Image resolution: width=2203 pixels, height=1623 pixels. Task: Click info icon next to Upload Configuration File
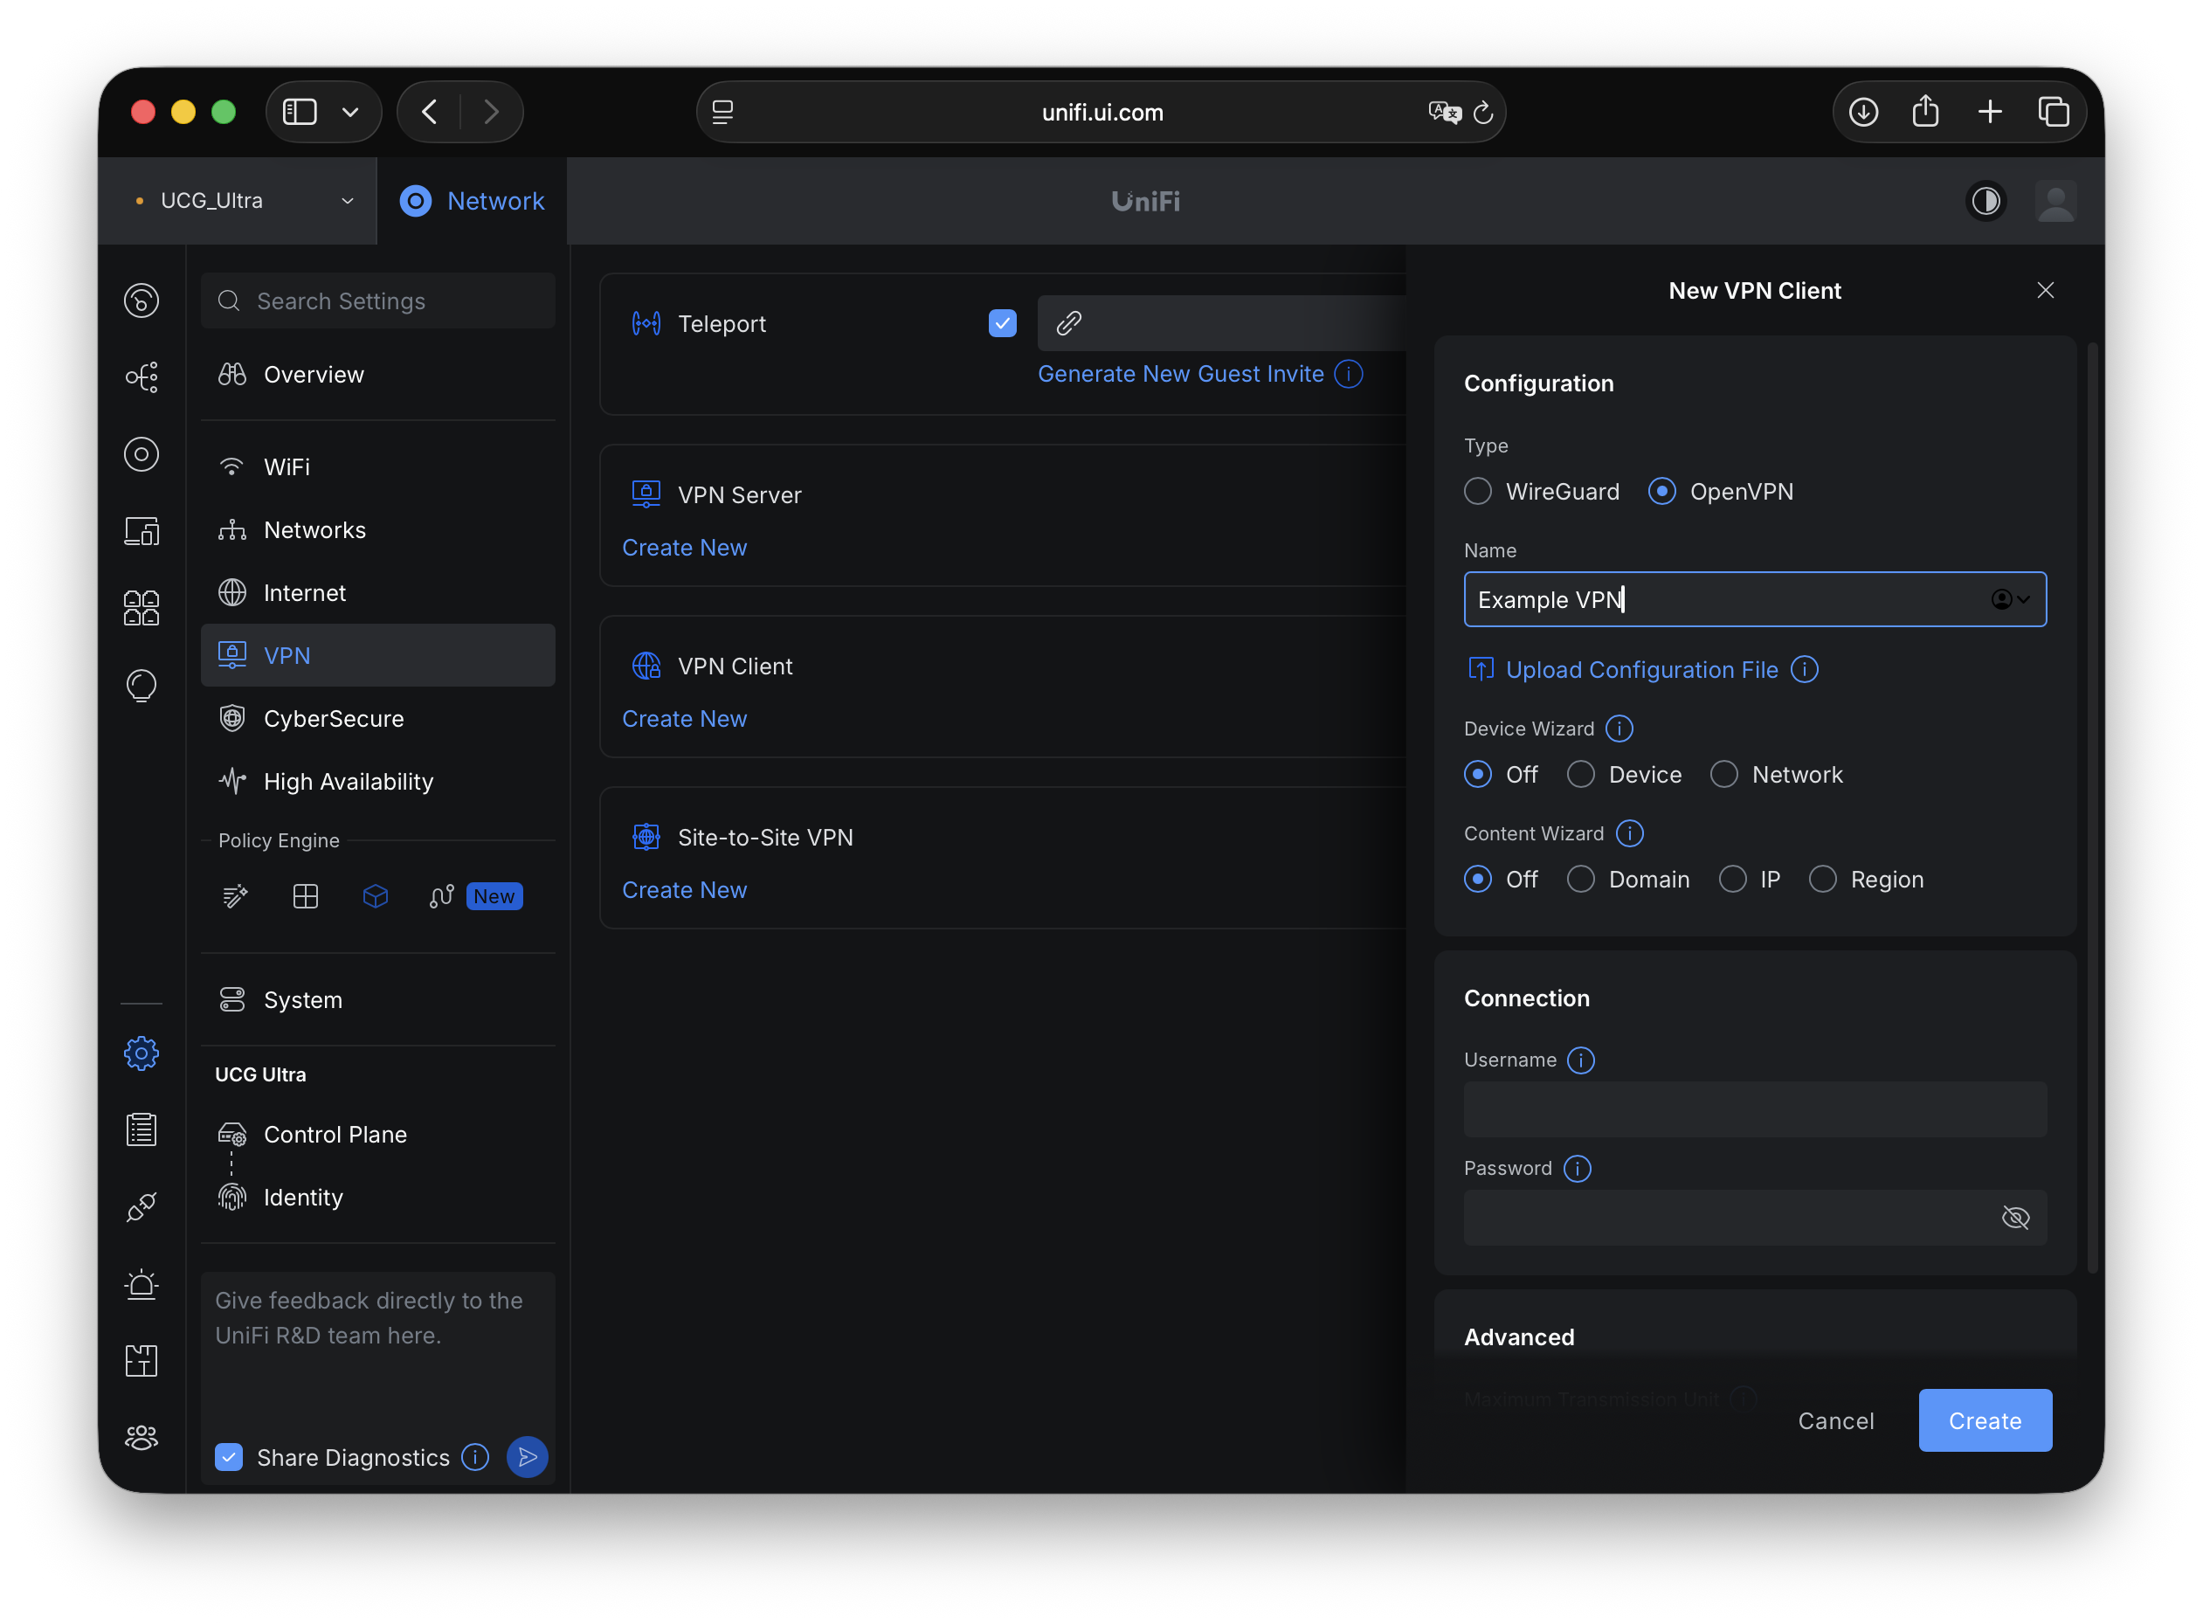[1804, 669]
